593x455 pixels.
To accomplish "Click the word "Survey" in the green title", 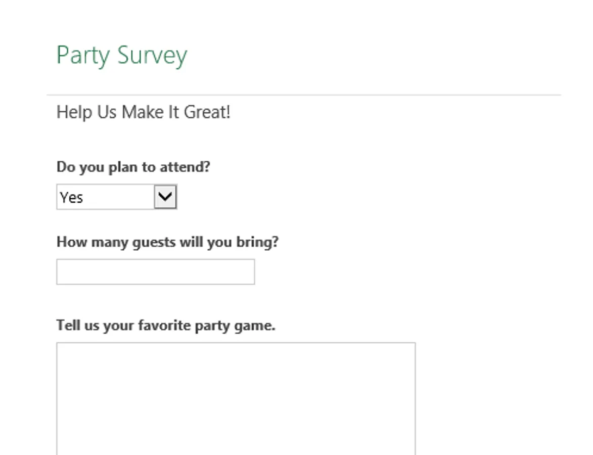I will point(152,55).
